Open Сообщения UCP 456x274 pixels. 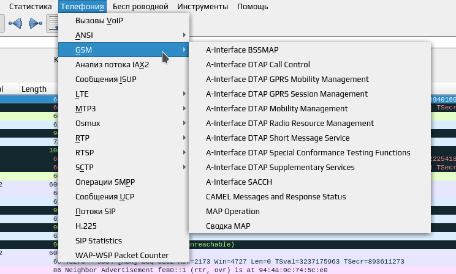coord(124,196)
